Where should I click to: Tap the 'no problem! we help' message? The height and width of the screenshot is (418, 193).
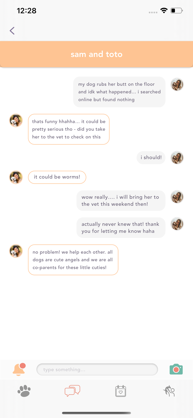pos(73,260)
